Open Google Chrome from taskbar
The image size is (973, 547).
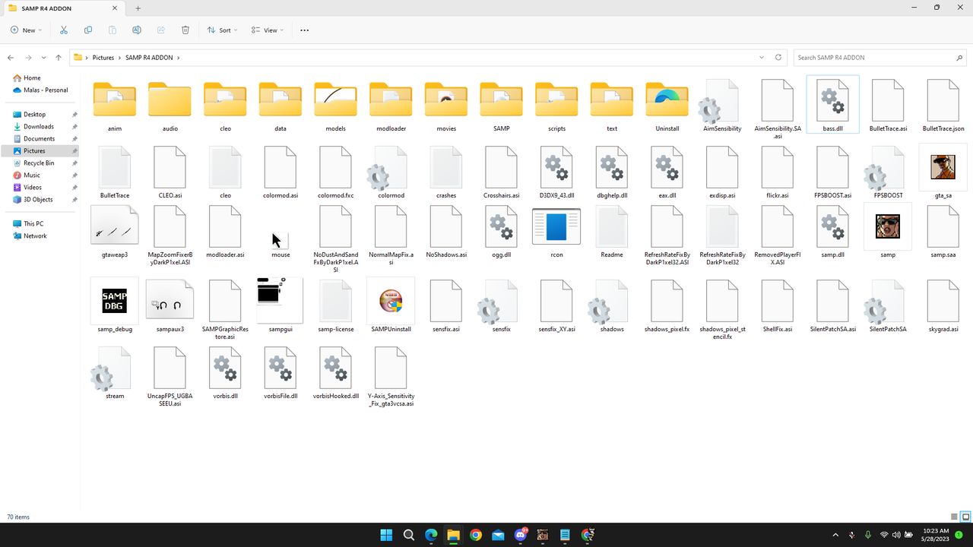click(476, 535)
